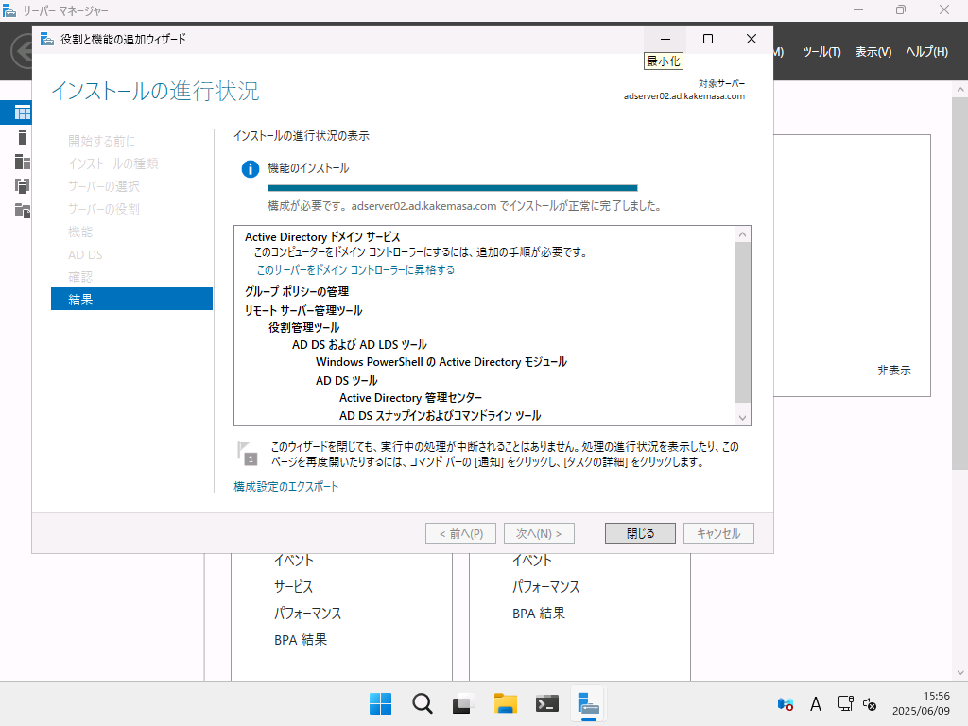Click the wizard title bar icon
The width and height of the screenshot is (968, 726).
47,39
